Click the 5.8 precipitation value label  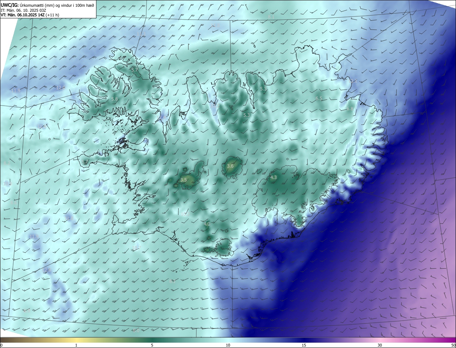114,99
